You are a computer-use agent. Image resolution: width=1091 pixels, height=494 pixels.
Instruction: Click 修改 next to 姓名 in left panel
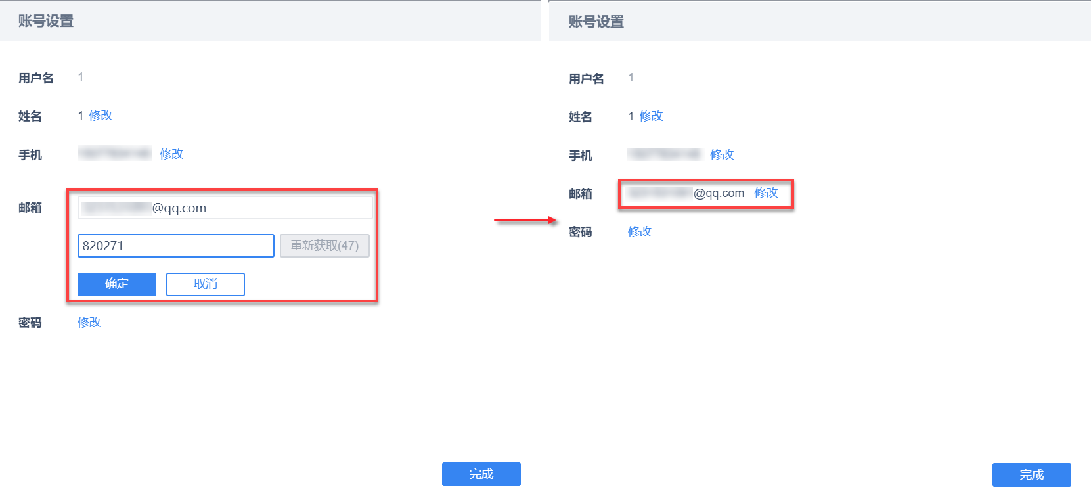coord(100,116)
